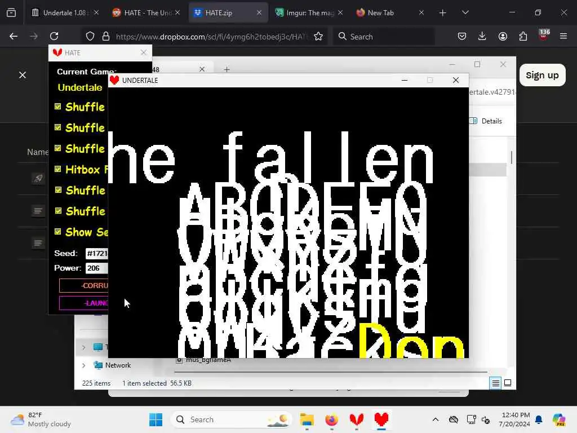
Task: Click the Firefox search box
Action: (x=384, y=37)
